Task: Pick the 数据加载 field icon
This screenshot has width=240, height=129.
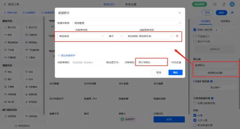Action: coord(27,94)
